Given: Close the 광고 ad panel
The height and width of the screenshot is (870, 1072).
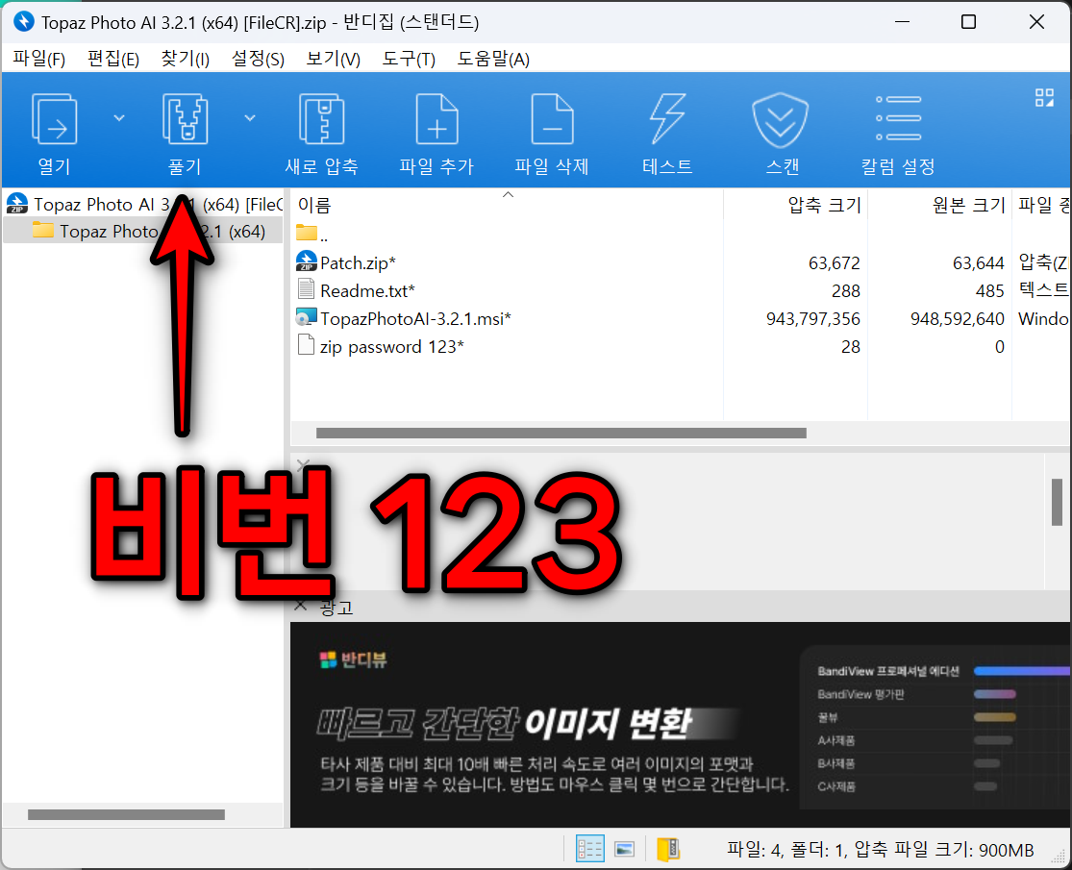Looking at the screenshot, I should click(x=300, y=606).
